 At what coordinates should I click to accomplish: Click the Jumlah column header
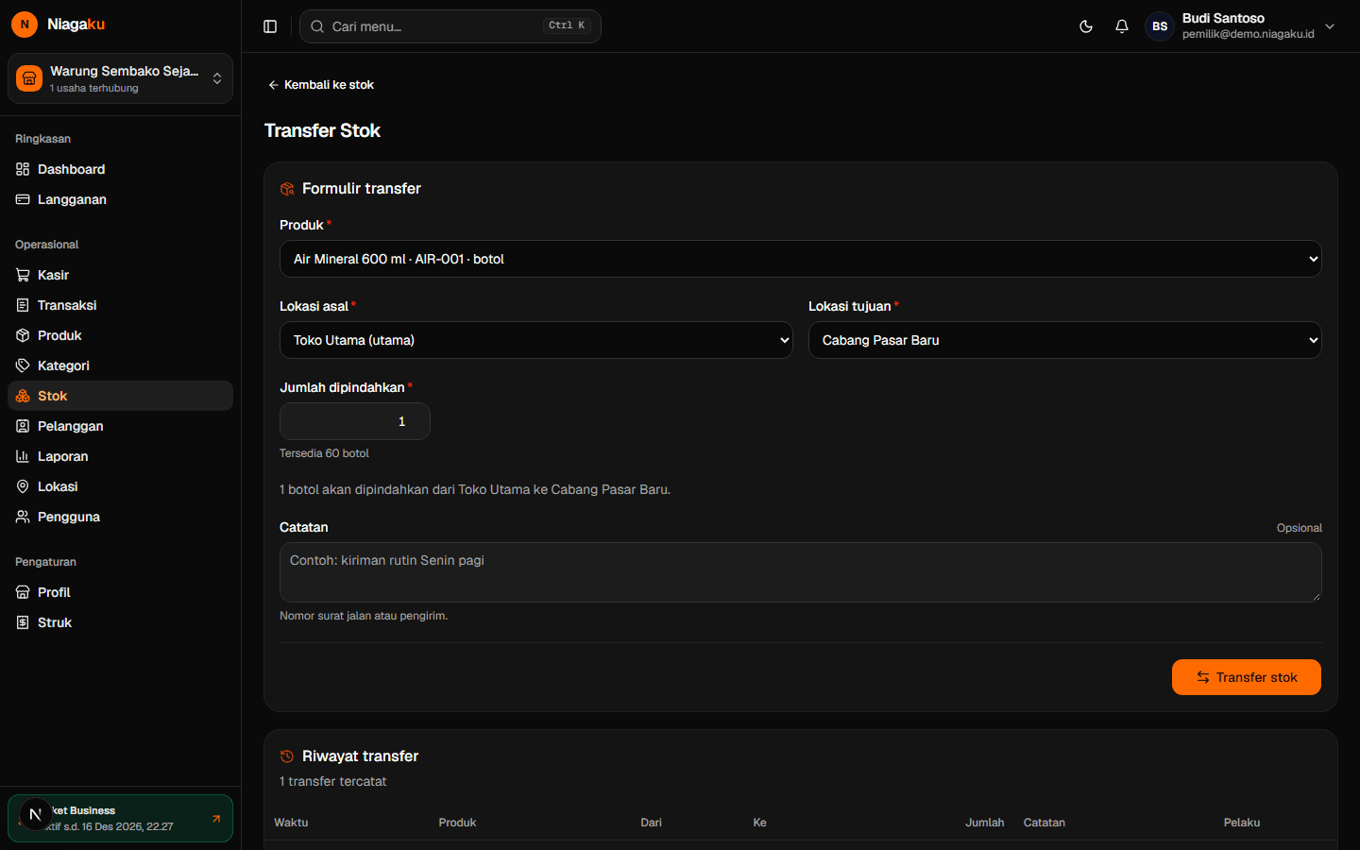[x=984, y=823]
